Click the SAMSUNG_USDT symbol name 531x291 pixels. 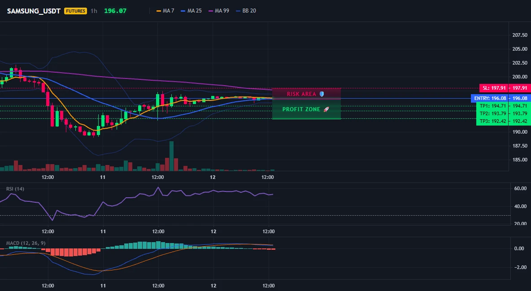tap(34, 11)
